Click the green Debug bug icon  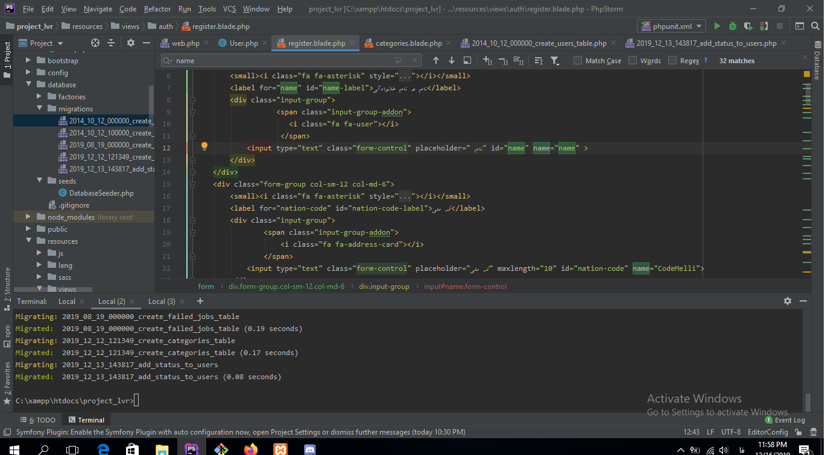click(x=733, y=26)
